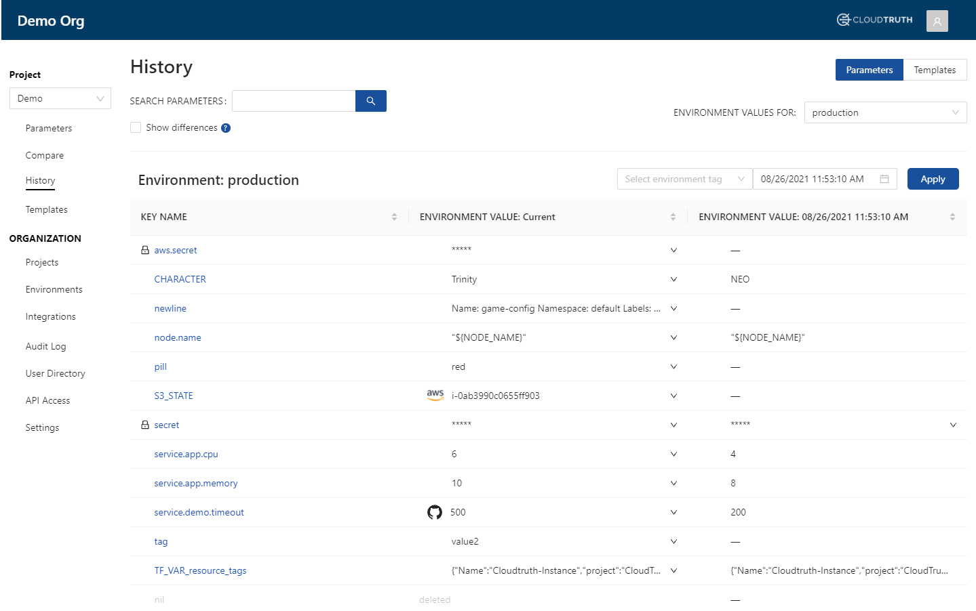Click the GitHub icon on service.demo.timeout row

(434, 512)
